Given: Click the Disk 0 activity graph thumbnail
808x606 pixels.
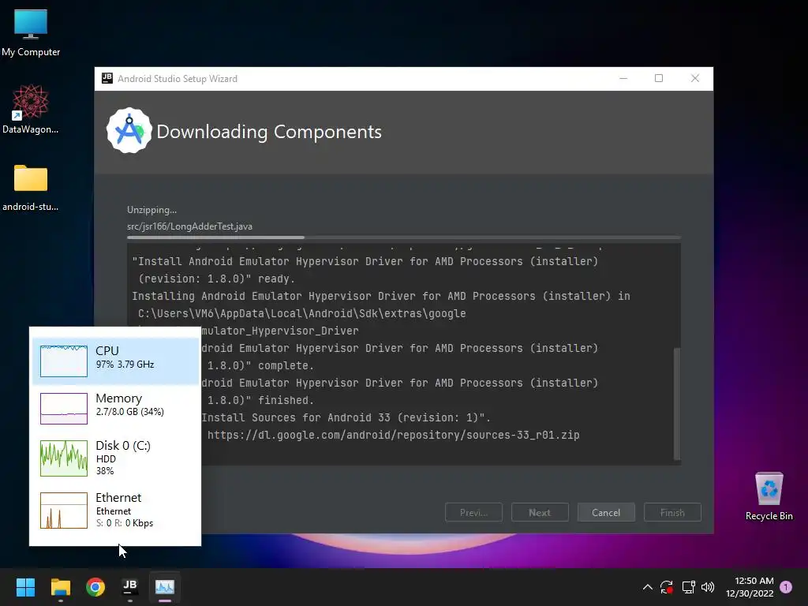Looking at the screenshot, I should tap(64, 458).
